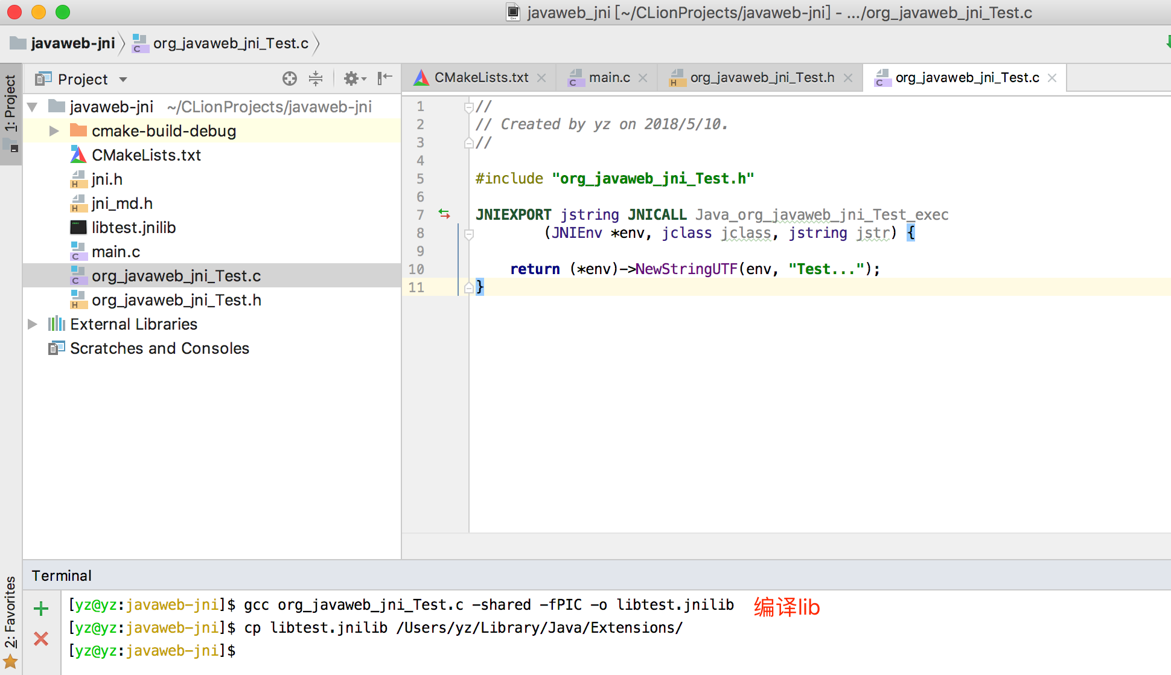Expand the cmake-build-debug folder
The width and height of the screenshot is (1171, 675).
tap(54, 131)
